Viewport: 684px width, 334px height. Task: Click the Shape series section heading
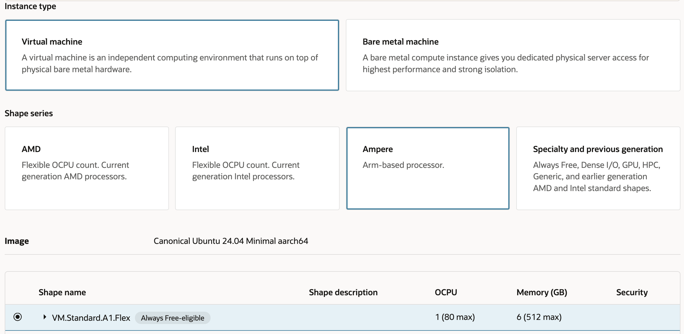coord(29,113)
